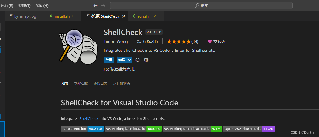Click the VS Marketplace downloads 4.1M badge
This screenshot has width=319, height=137.
click(192, 129)
